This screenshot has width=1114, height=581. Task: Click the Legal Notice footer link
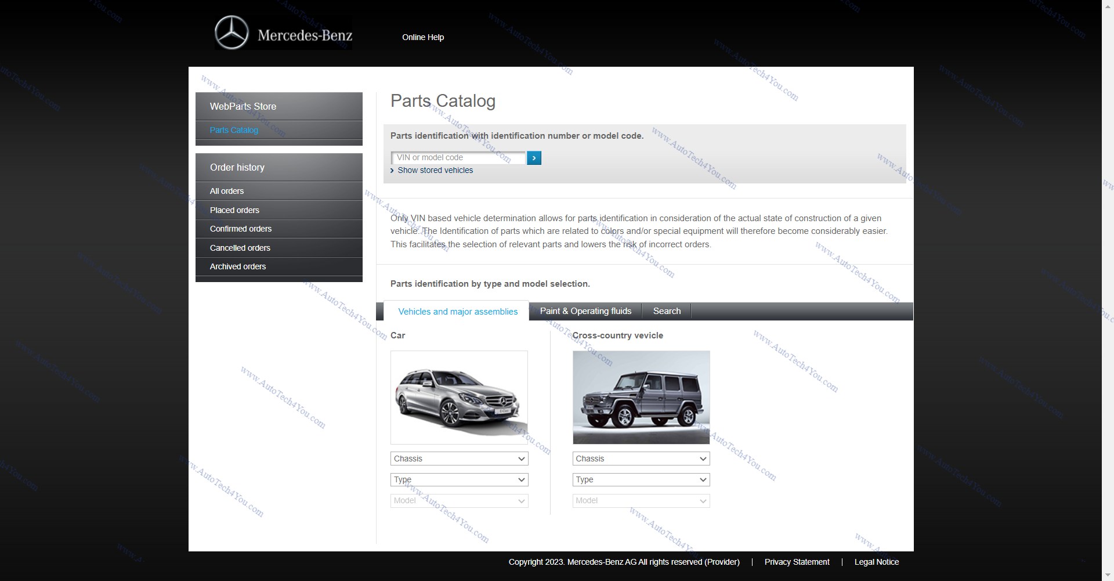click(x=876, y=562)
